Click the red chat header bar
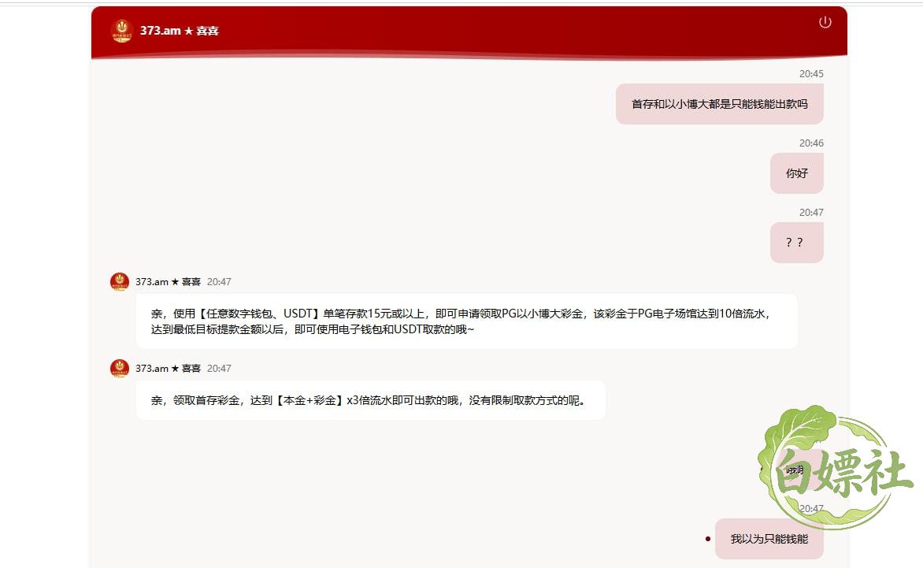 (x=469, y=32)
